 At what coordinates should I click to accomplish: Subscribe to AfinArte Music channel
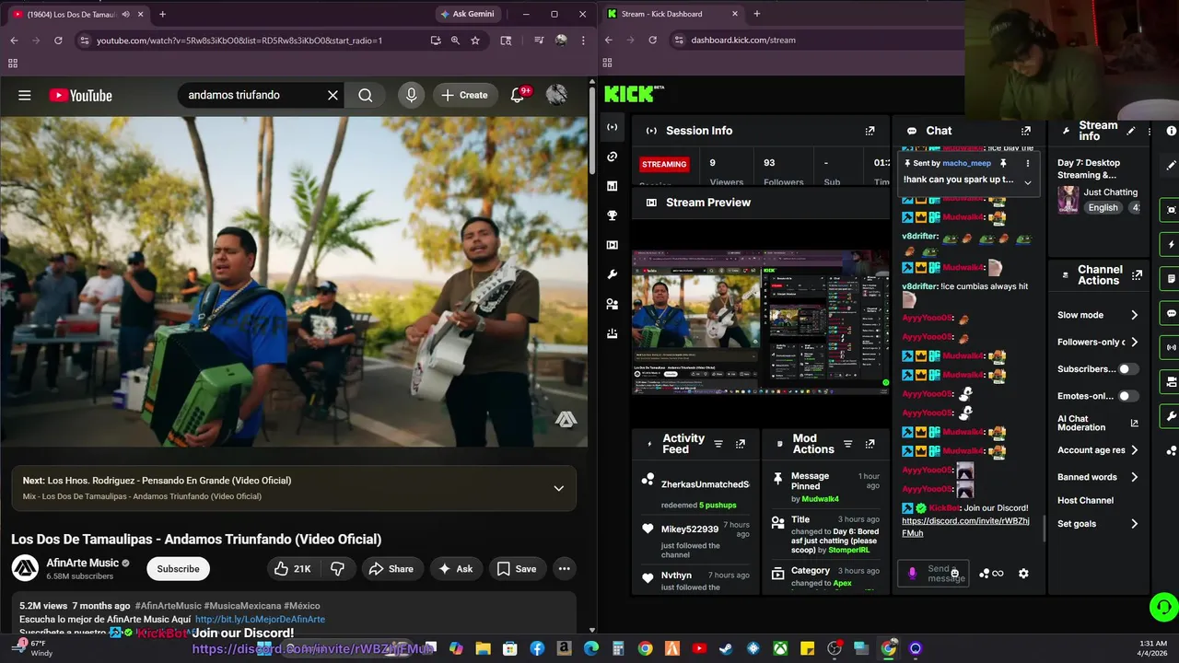[178, 569]
